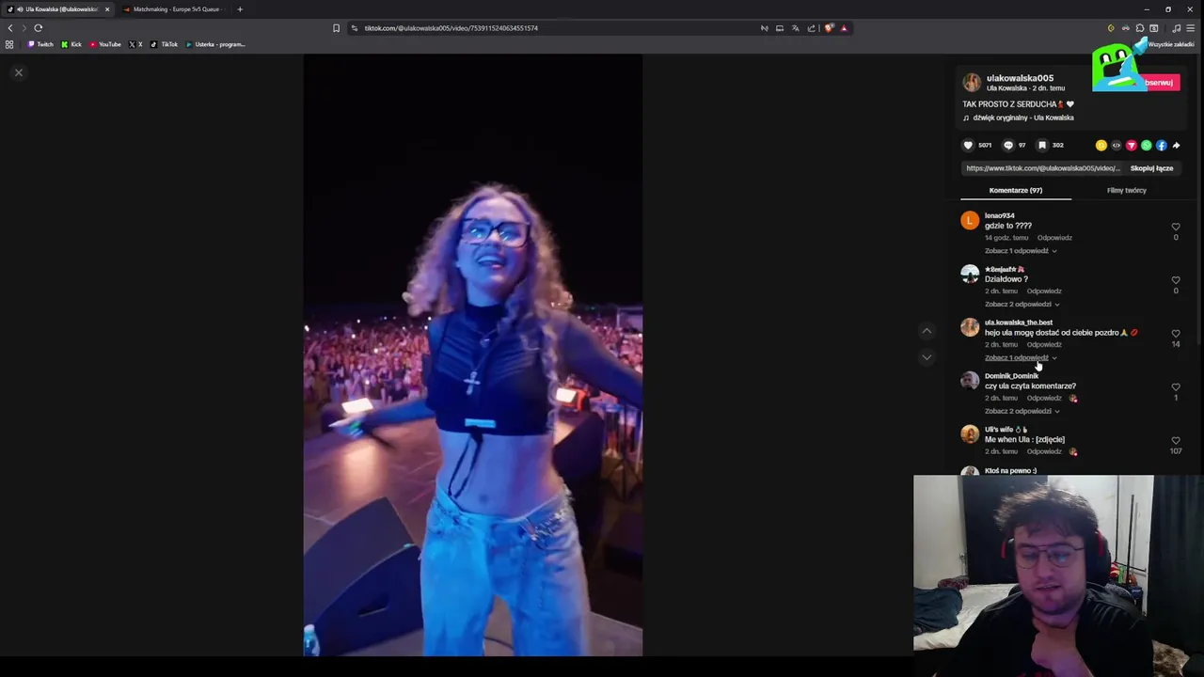Image resolution: width=1204 pixels, height=677 pixels.
Task: Share the video to Facebook
Action: (1162, 146)
